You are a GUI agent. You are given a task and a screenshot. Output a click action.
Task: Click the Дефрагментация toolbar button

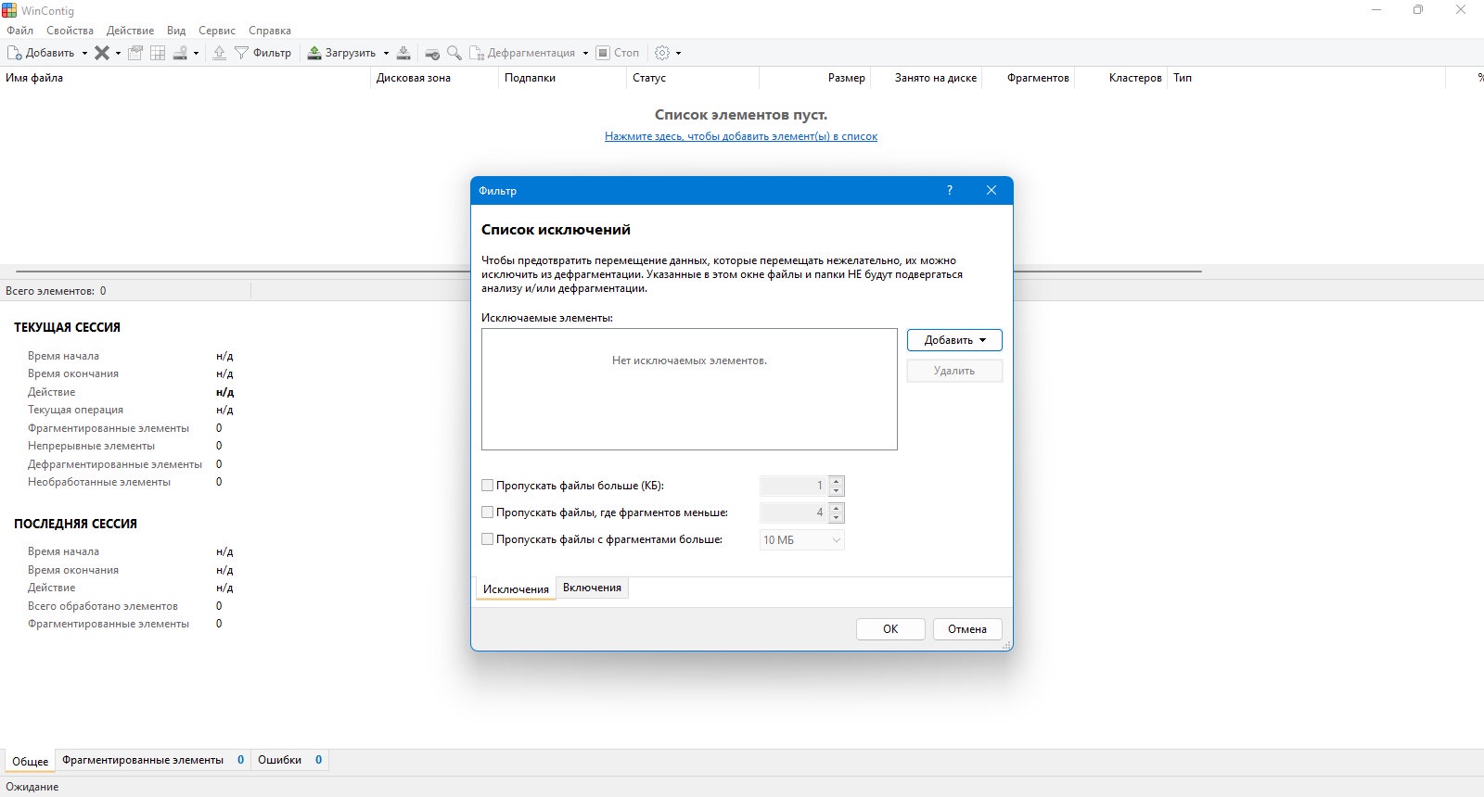[522, 53]
